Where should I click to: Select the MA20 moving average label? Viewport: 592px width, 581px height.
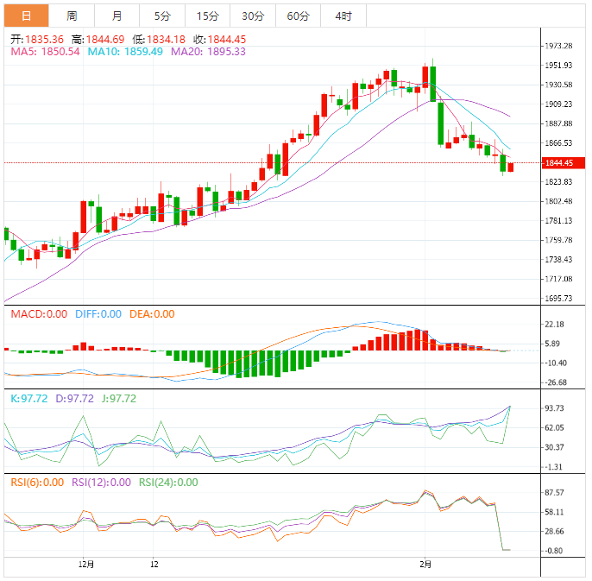click(x=208, y=52)
